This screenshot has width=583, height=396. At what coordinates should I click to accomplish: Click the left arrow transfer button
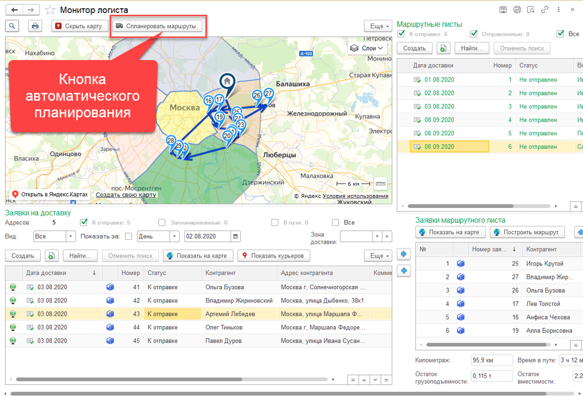click(x=403, y=271)
